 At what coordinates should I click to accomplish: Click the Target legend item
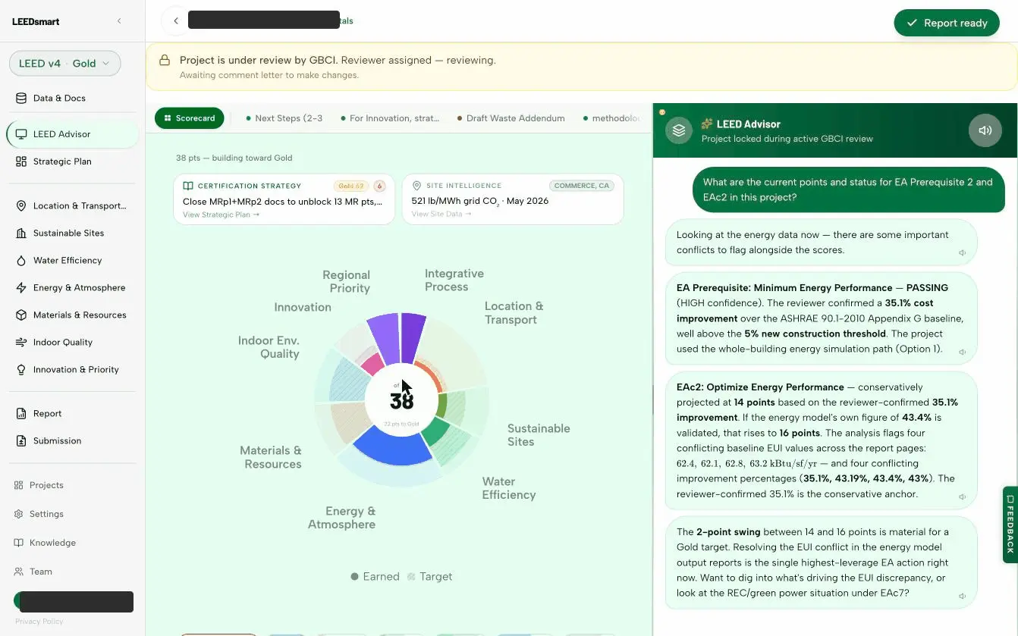[429, 577]
